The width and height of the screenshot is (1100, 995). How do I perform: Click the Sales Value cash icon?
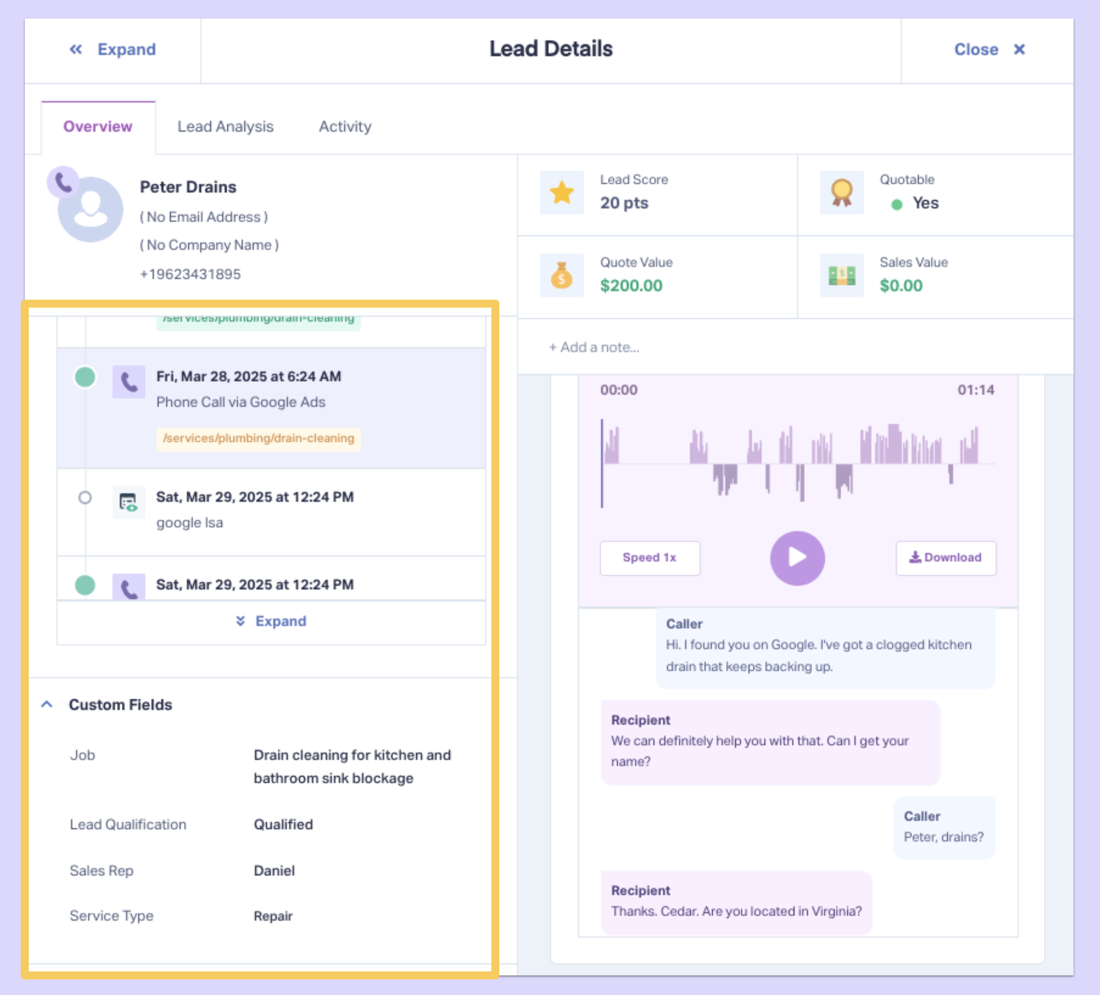pyautogui.click(x=841, y=275)
